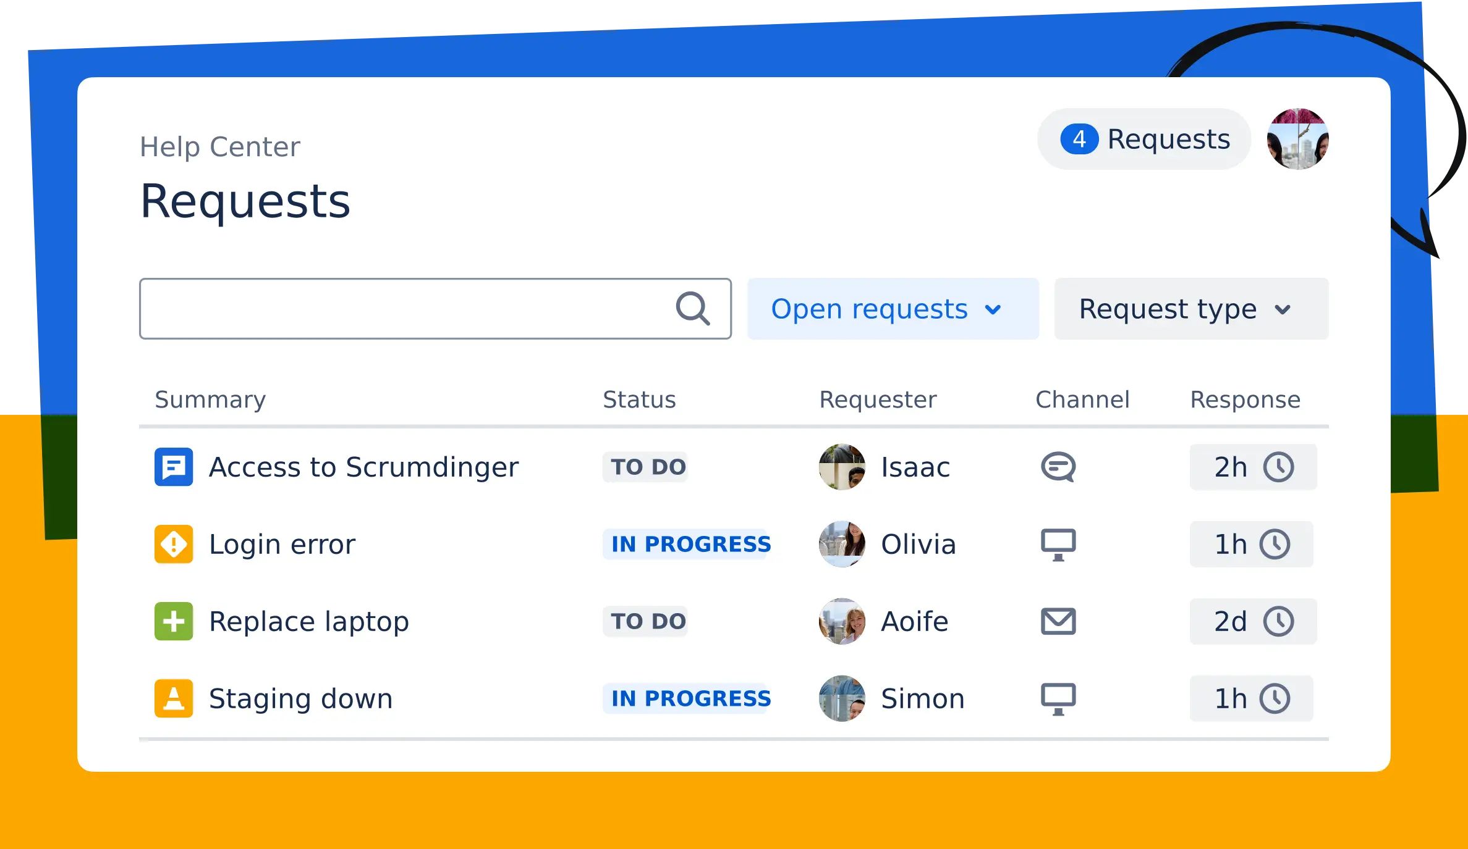This screenshot has height=849, width=1468.
Task: Click the email channel icon in Aoife's row
Action: click(1058, 621)
